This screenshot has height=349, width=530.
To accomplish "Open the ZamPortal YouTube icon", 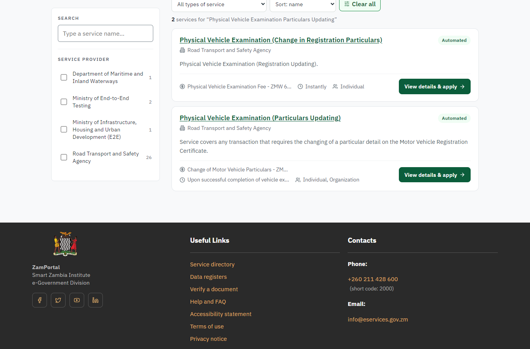I will click(x=77, y=300).
